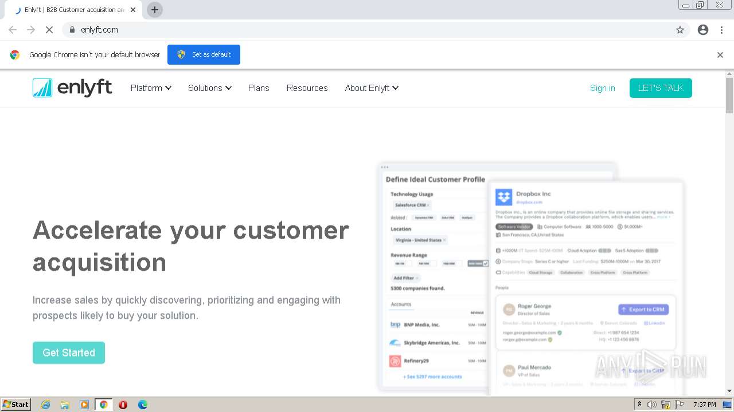Go to Resources in navigation

(307, 88)
